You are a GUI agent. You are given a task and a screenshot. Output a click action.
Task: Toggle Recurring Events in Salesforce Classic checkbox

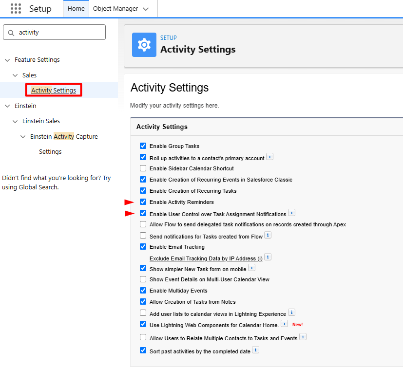click(x=143, y=180)
